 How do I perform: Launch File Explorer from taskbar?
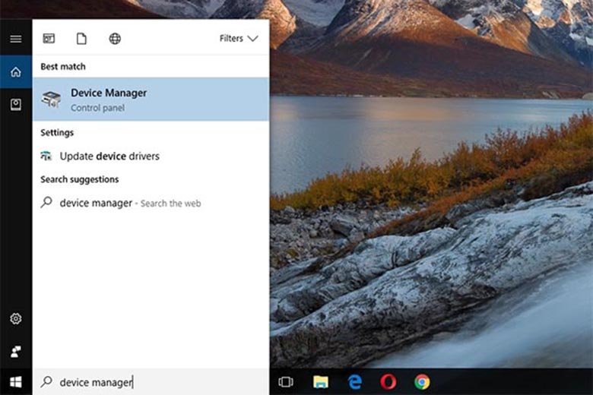[320, 382]
